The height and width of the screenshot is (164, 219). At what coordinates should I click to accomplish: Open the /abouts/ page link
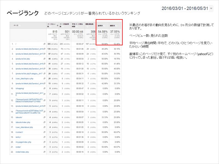[x=19, y=117]
